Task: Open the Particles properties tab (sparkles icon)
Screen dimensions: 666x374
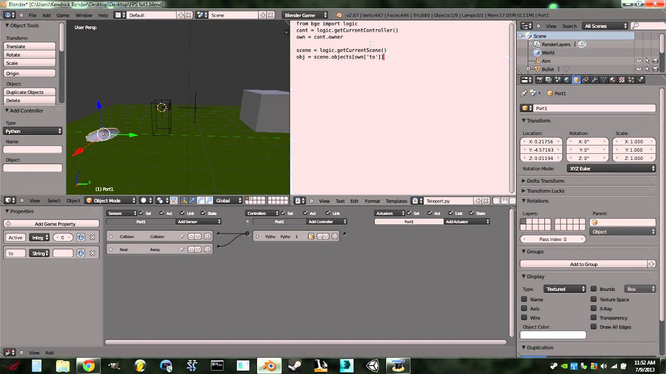Action: tap(631, 79)
